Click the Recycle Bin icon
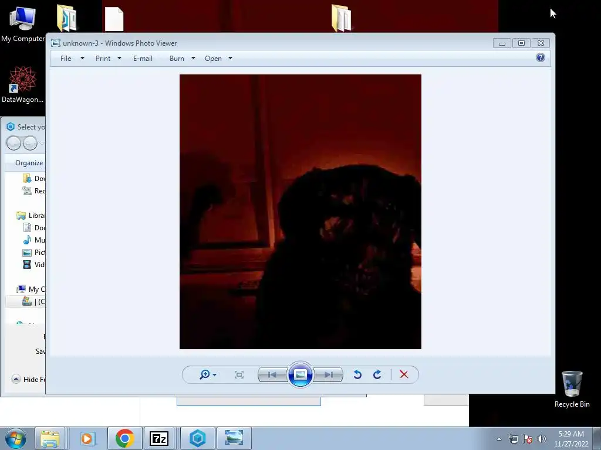 (x=572, y=390)
